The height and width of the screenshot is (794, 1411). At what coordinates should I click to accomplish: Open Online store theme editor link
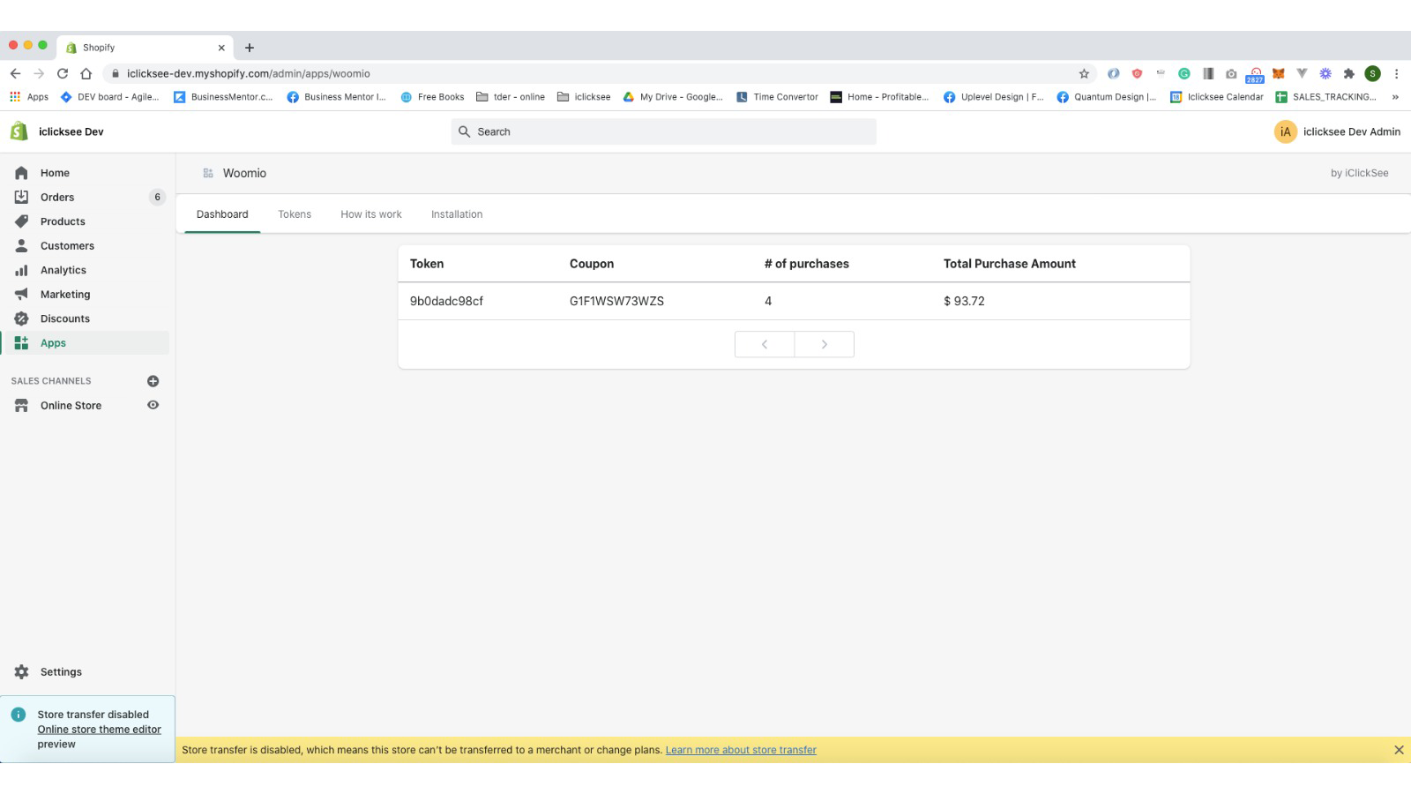[x=99, y=730]
